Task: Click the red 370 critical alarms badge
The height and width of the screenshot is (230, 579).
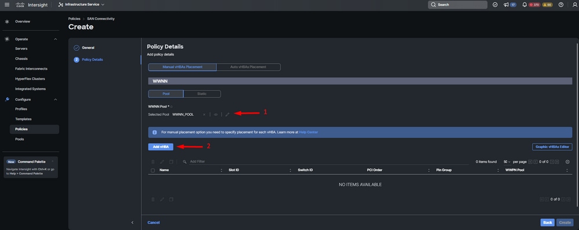Action: click(x=534, y=5)
